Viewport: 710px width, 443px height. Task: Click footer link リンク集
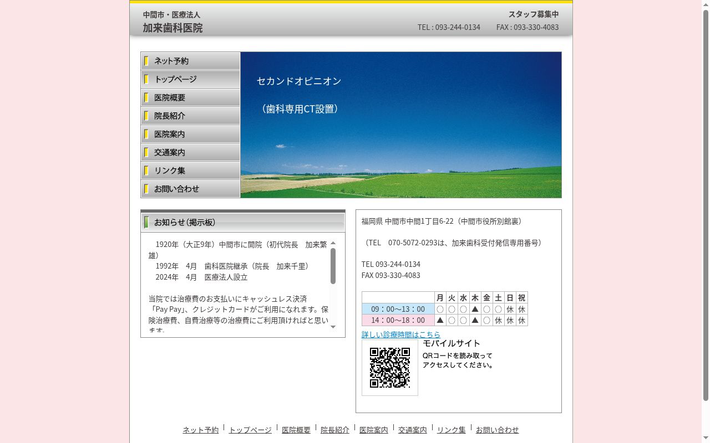[x=452, y=430]
